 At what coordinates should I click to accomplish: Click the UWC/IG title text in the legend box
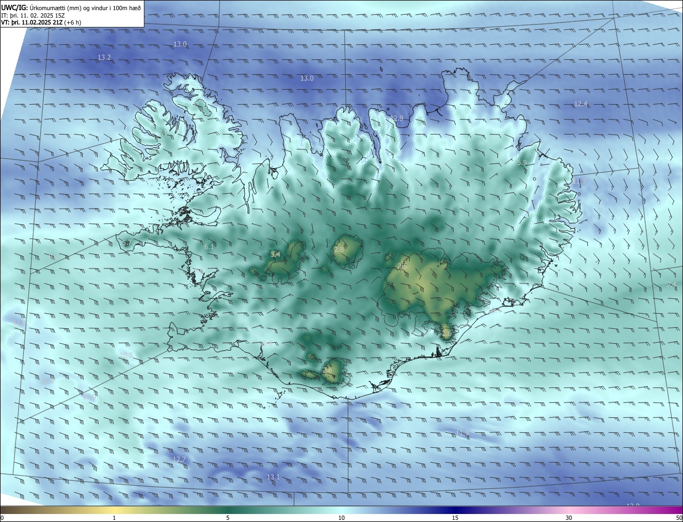[14, 7]
